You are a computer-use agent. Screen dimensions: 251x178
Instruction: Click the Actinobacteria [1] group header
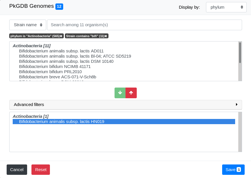pyautogui.click(x=31, y=116)
